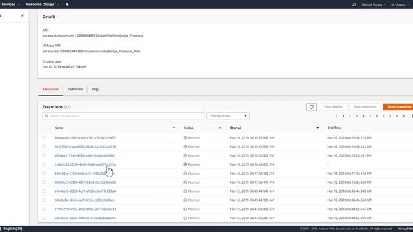
Task: Sort by the Name column arrow
Action: tap(174, 128)
